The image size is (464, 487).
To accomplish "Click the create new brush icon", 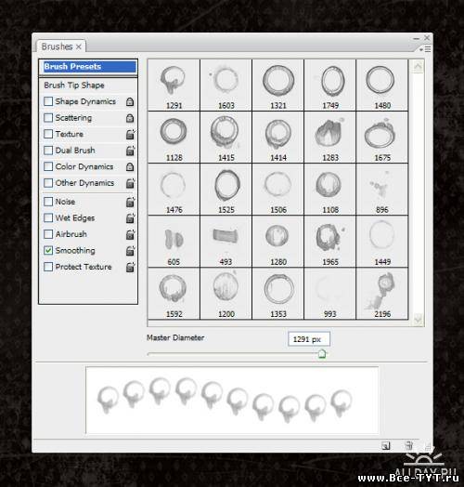I will pos(385,446).
